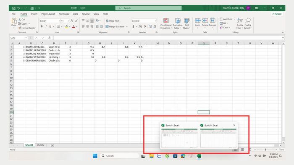This screenshot has height=165, width=294.
Task: Cut the selected cells
Action: [x=22, y=19]
